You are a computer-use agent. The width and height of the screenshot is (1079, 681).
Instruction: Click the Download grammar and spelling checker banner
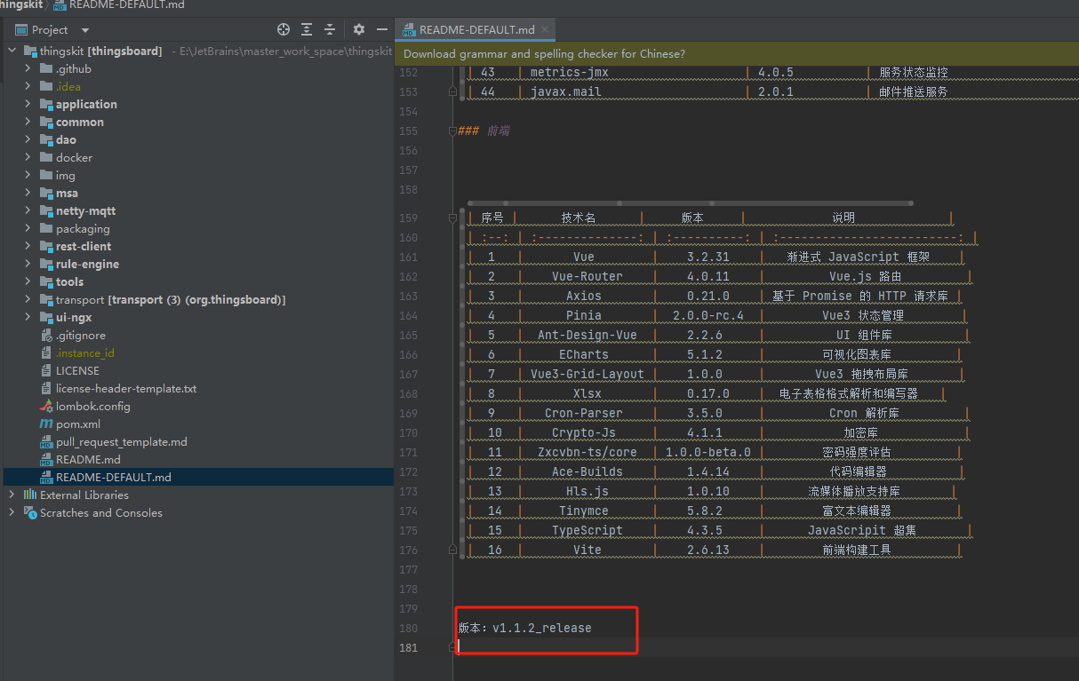point(545,53)
